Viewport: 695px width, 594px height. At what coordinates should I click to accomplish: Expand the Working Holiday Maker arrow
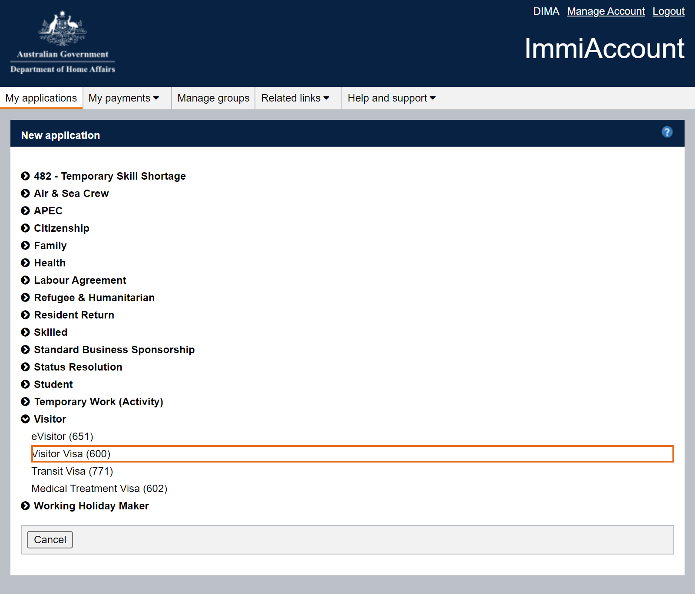pos(25,506)
